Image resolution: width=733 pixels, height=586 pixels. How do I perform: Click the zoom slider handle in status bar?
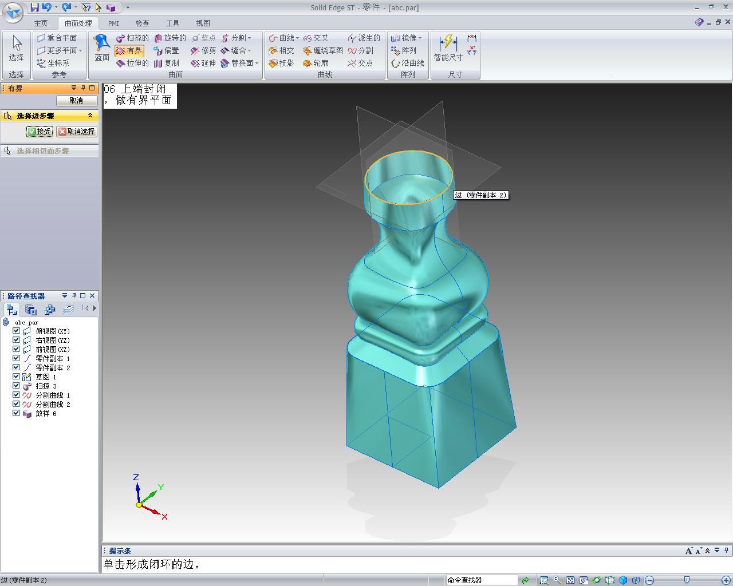[x=687, y=580]
